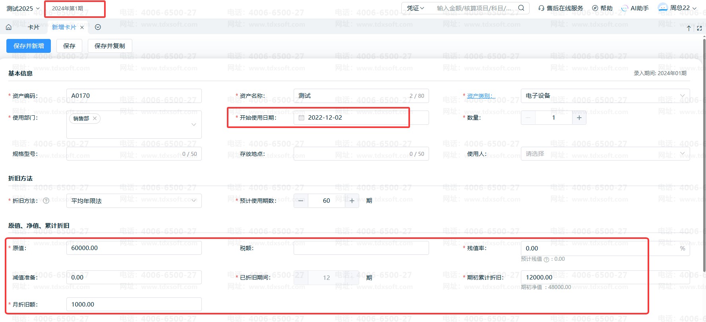Click the search magnifier icon
This screenshot has width=706, height=322.
(521, 8)
